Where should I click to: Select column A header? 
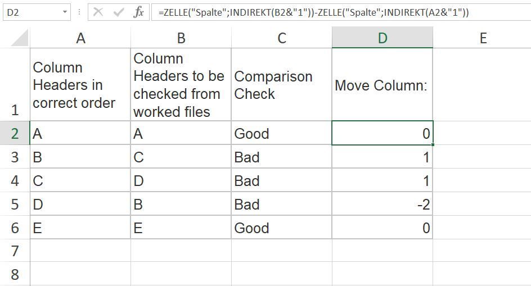pos(80,38)
